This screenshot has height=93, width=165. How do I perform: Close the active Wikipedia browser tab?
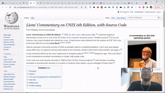pyautogui.click(x=34, y=3)
